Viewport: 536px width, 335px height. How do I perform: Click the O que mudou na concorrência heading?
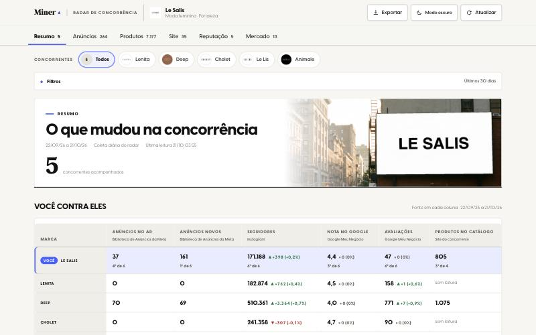(x=151, y=130)
